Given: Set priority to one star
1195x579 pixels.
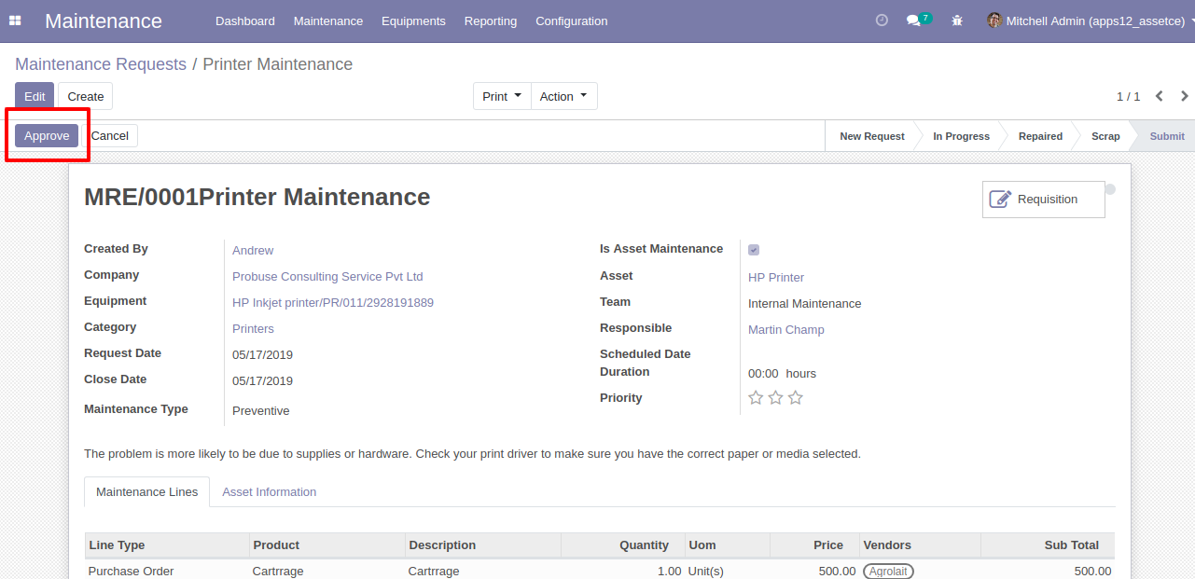Looking at the screenshot, I should click(756, 398).
